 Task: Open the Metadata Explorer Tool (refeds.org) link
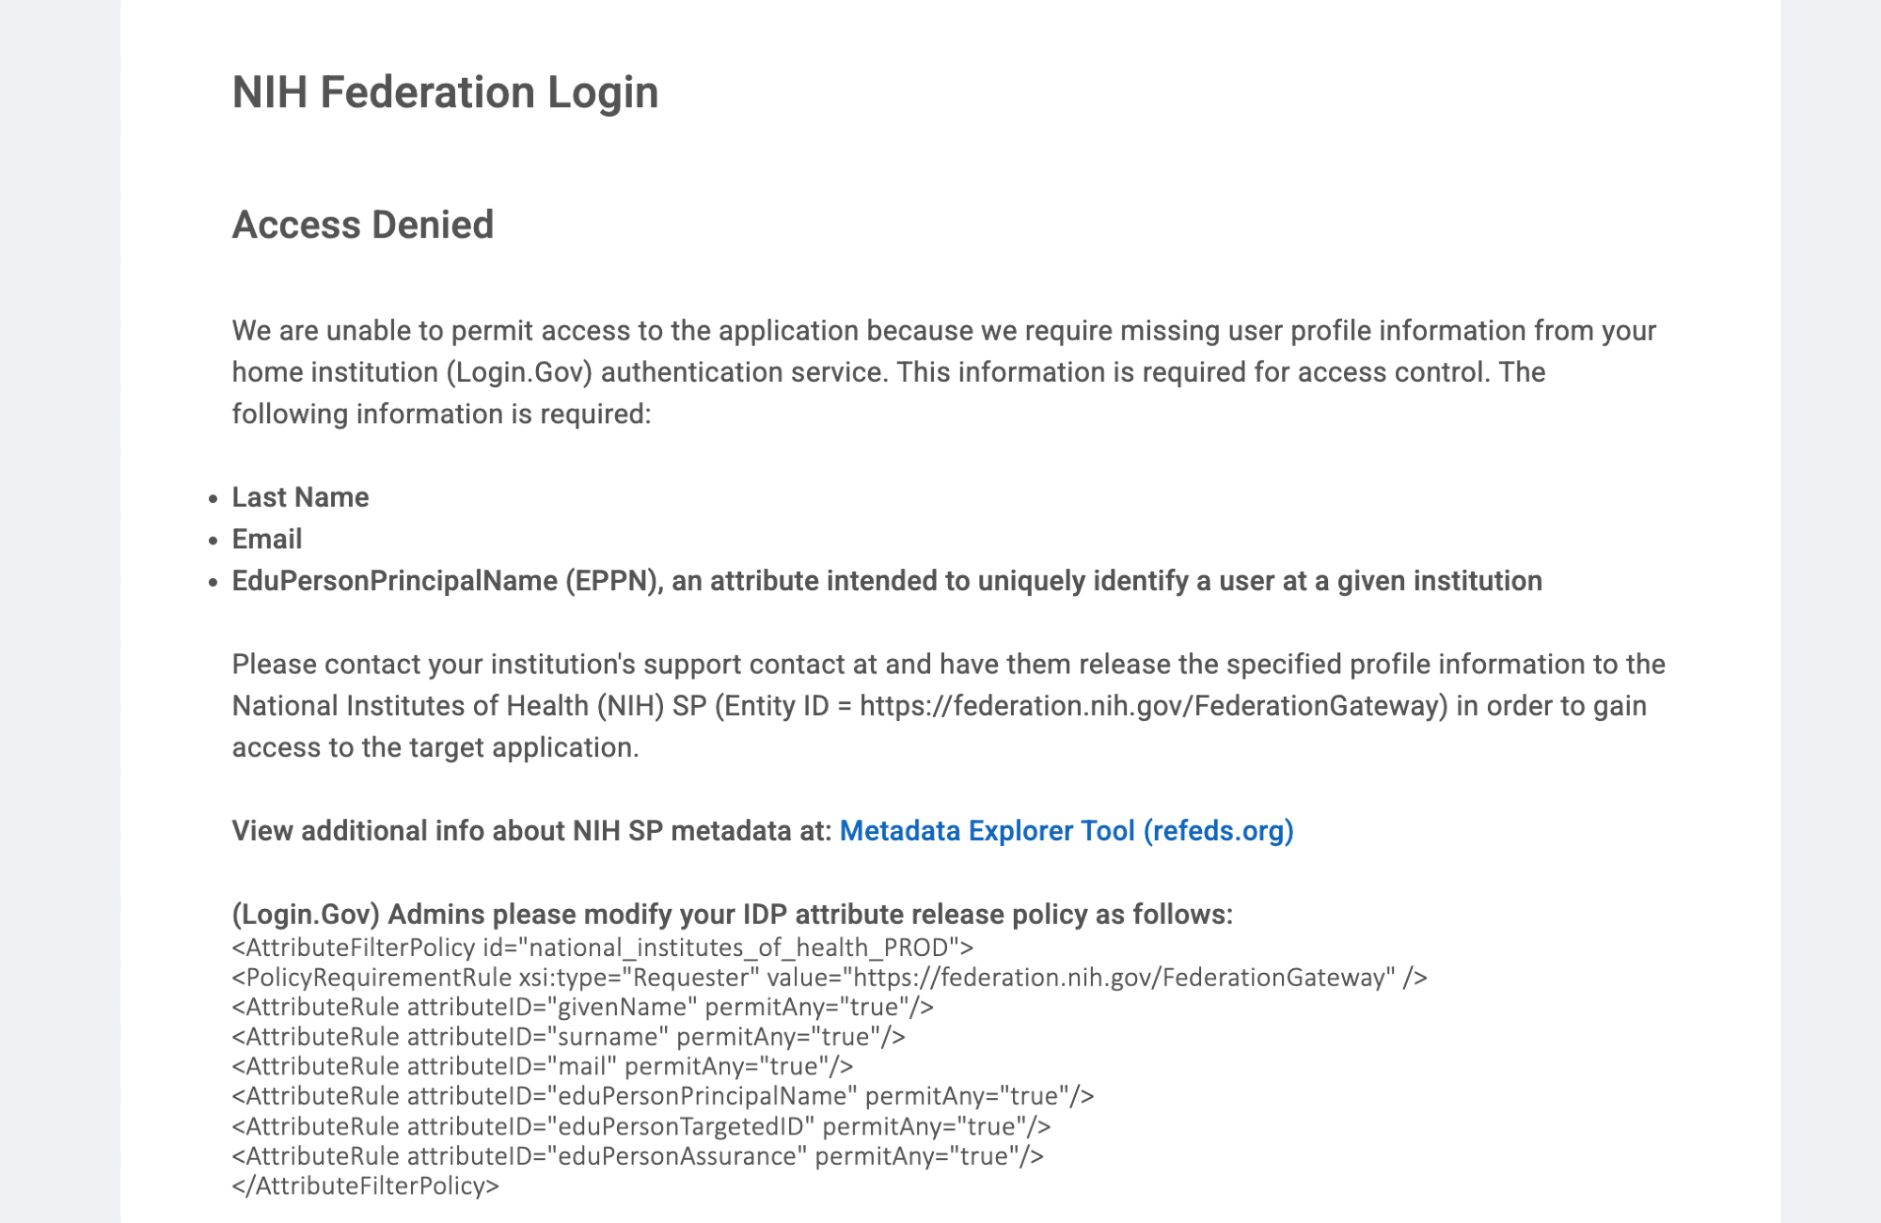[1066, 831]
